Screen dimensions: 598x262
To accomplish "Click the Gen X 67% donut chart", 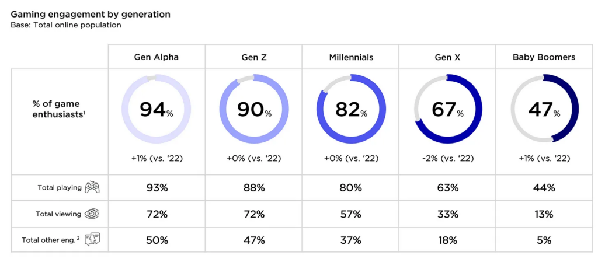I will click(x=448, y=109).
